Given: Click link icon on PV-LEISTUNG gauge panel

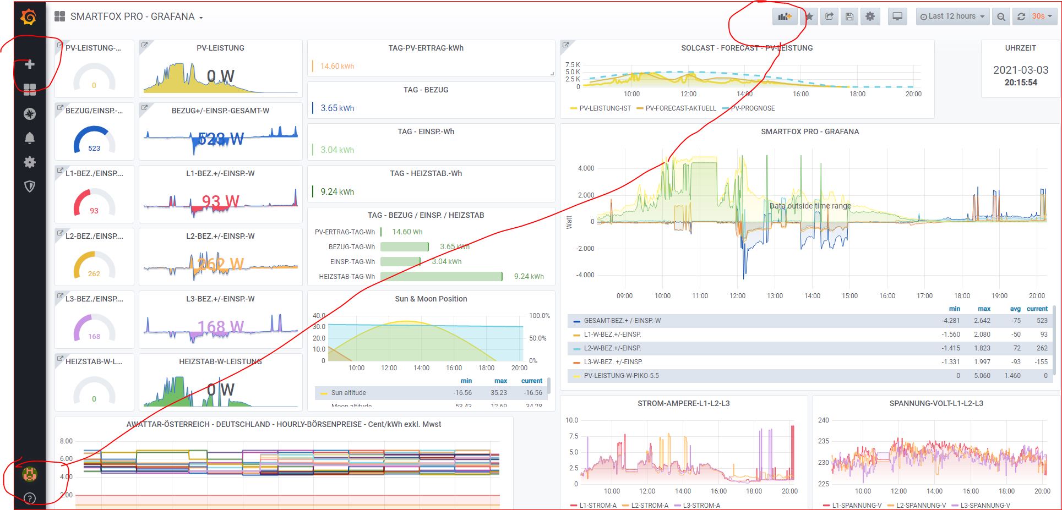Looking at the screenshot, I should point(59,45).
